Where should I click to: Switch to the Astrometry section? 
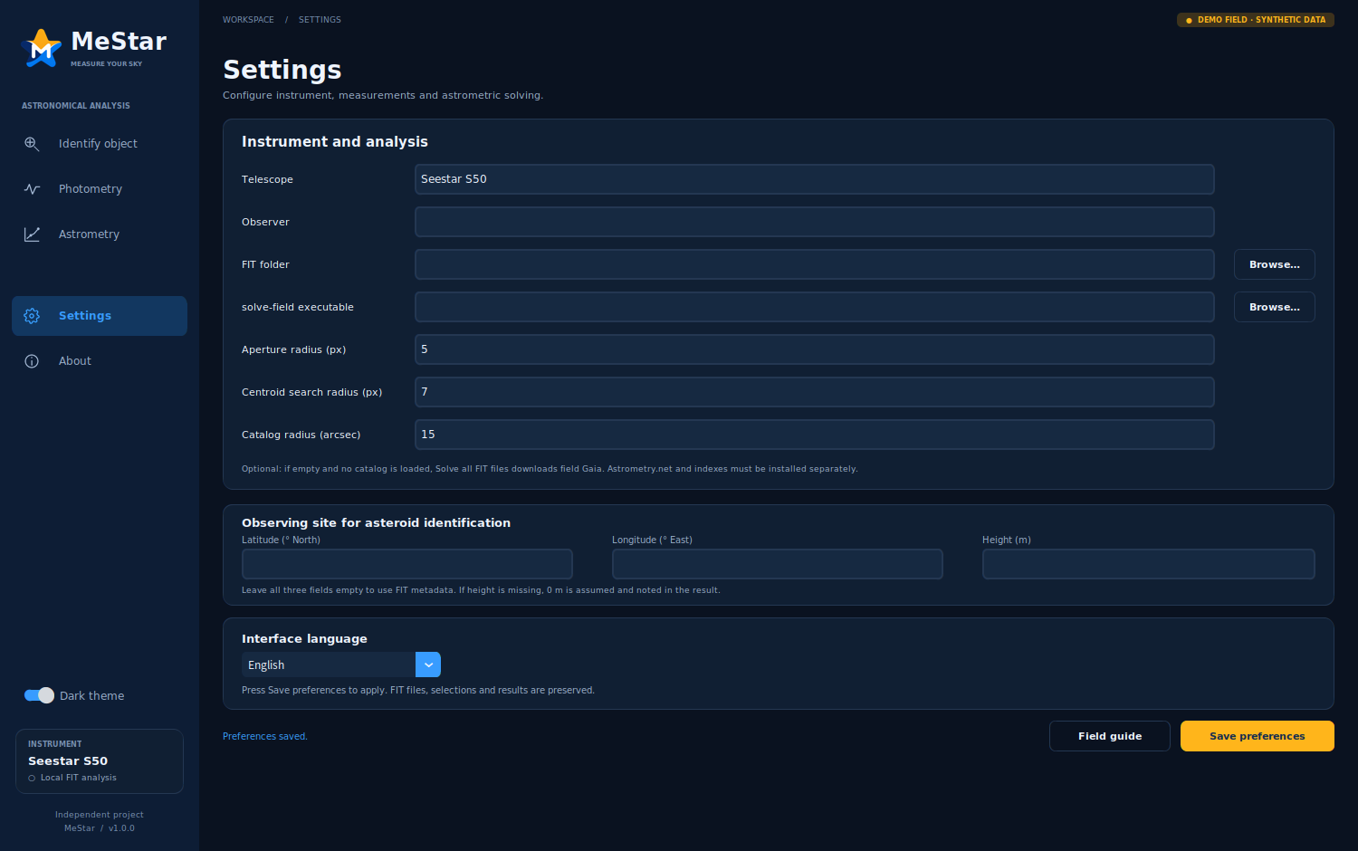coord(100,234)
